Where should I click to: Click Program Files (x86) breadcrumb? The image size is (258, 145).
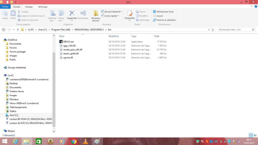point(61,30)
